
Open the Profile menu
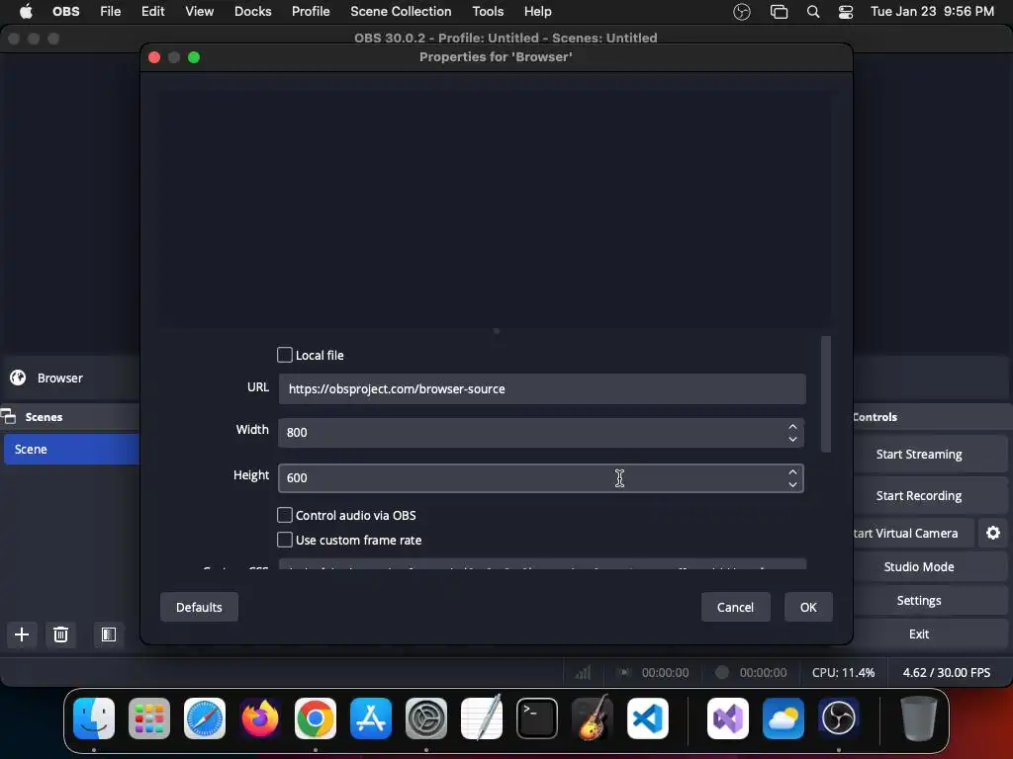(x=311, y=12)
